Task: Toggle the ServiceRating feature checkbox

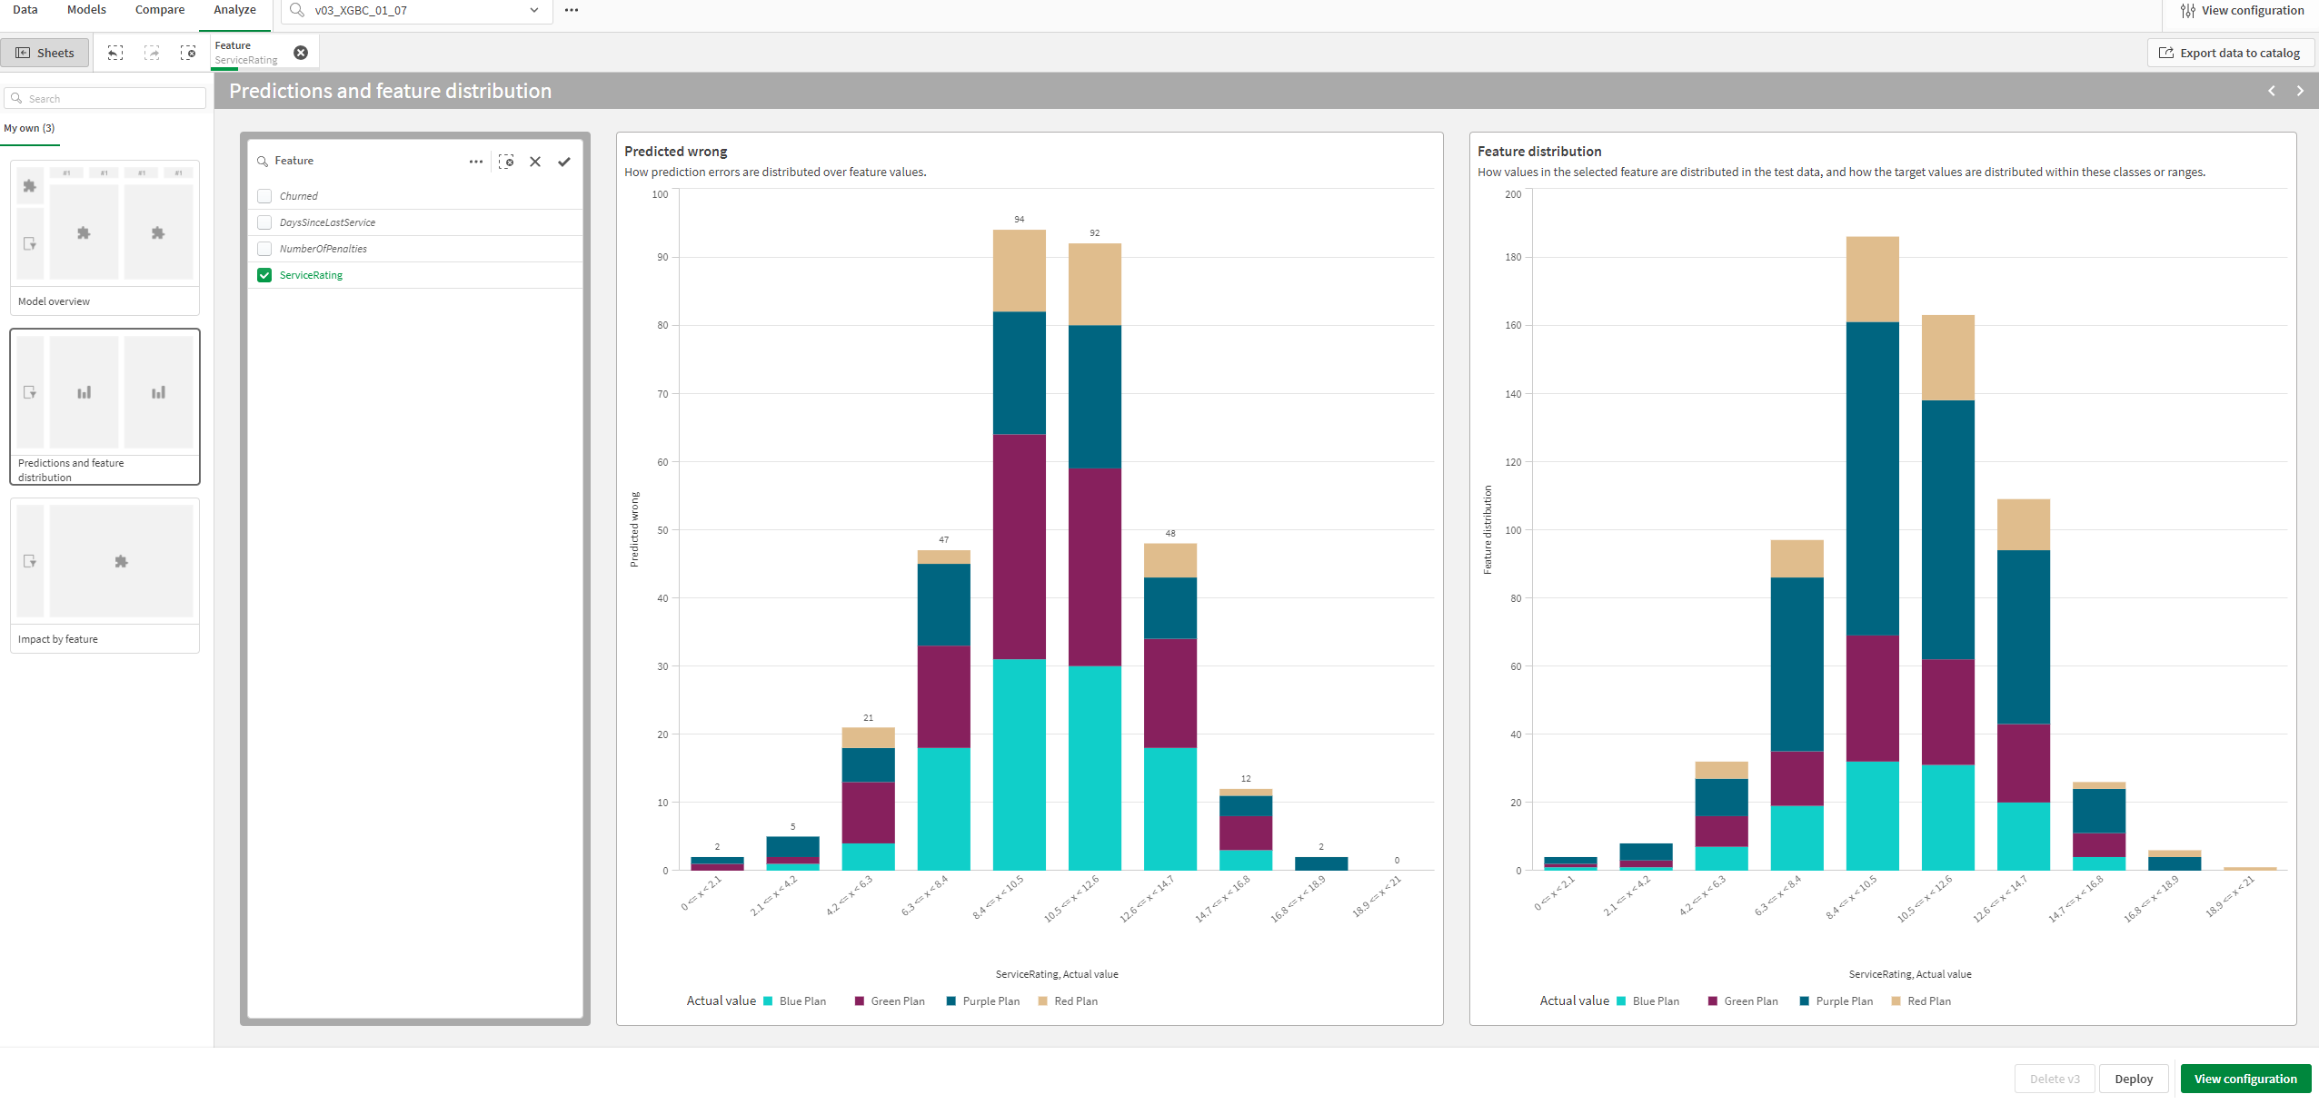Action: coord(264,275)
